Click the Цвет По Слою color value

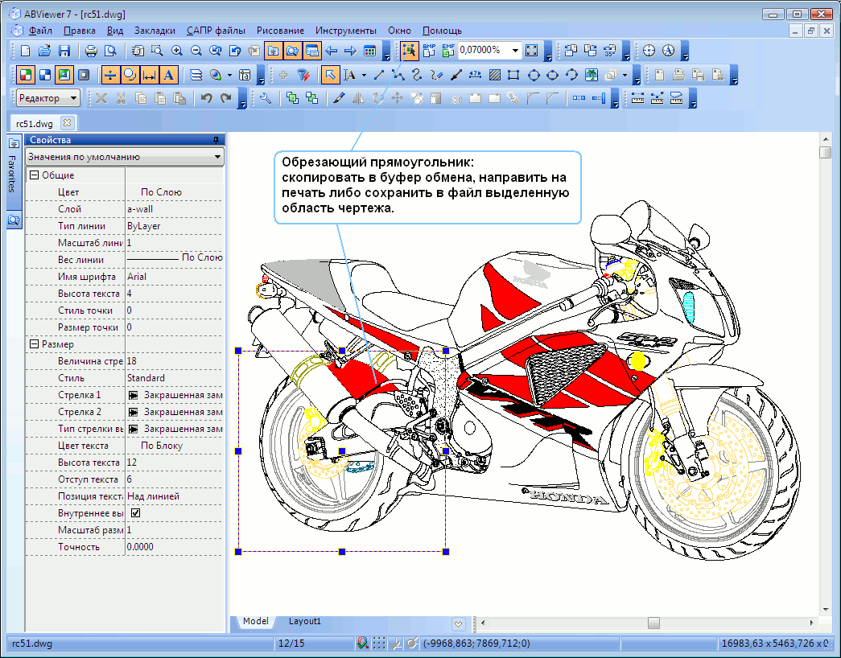coord(175,192)
